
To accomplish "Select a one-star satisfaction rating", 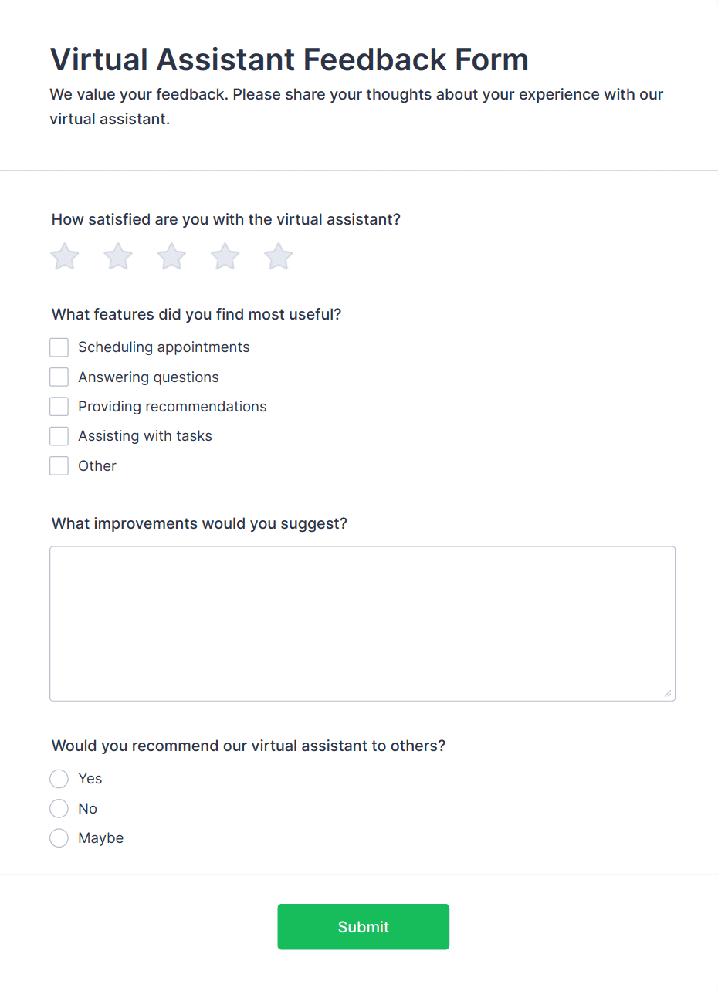I will (64, 256).
